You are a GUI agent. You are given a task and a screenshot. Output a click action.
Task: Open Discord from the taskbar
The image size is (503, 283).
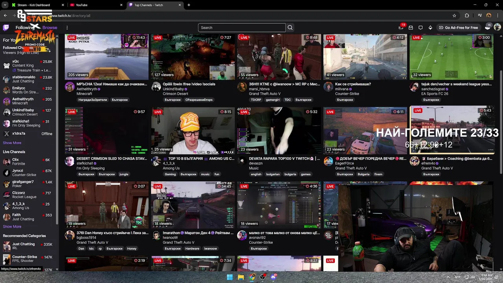coord(274,277)
